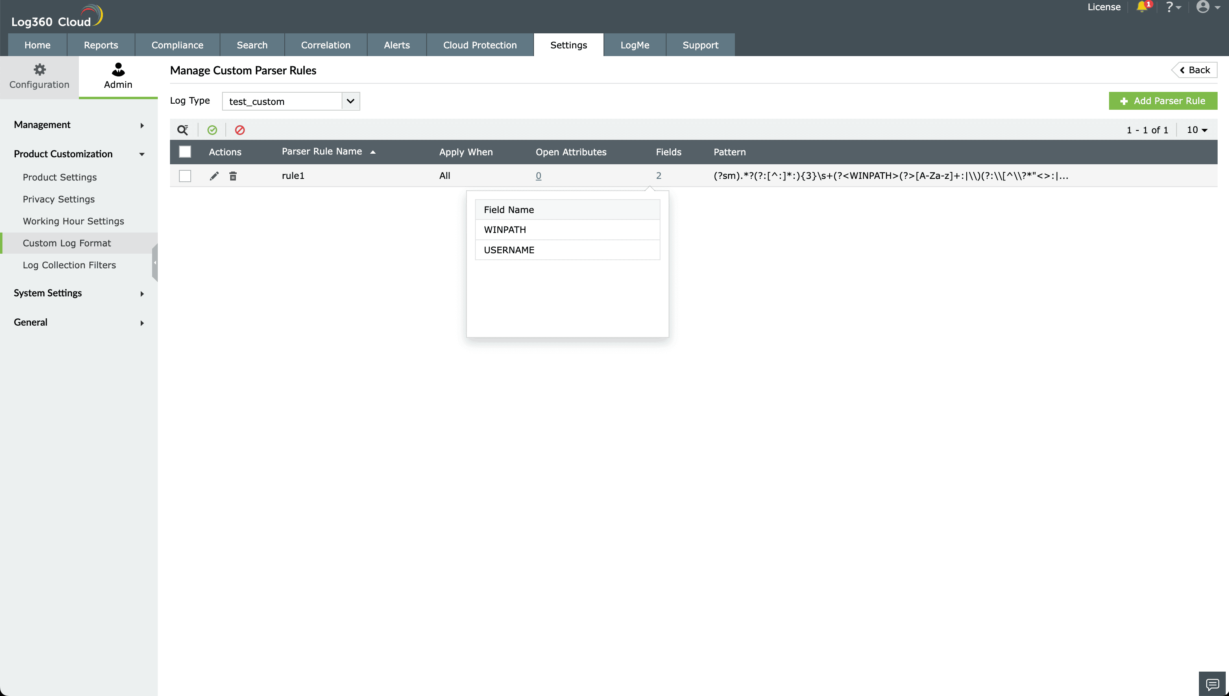
Task: Switch to the Correlation tab
Action: click(x=325, y=45)
